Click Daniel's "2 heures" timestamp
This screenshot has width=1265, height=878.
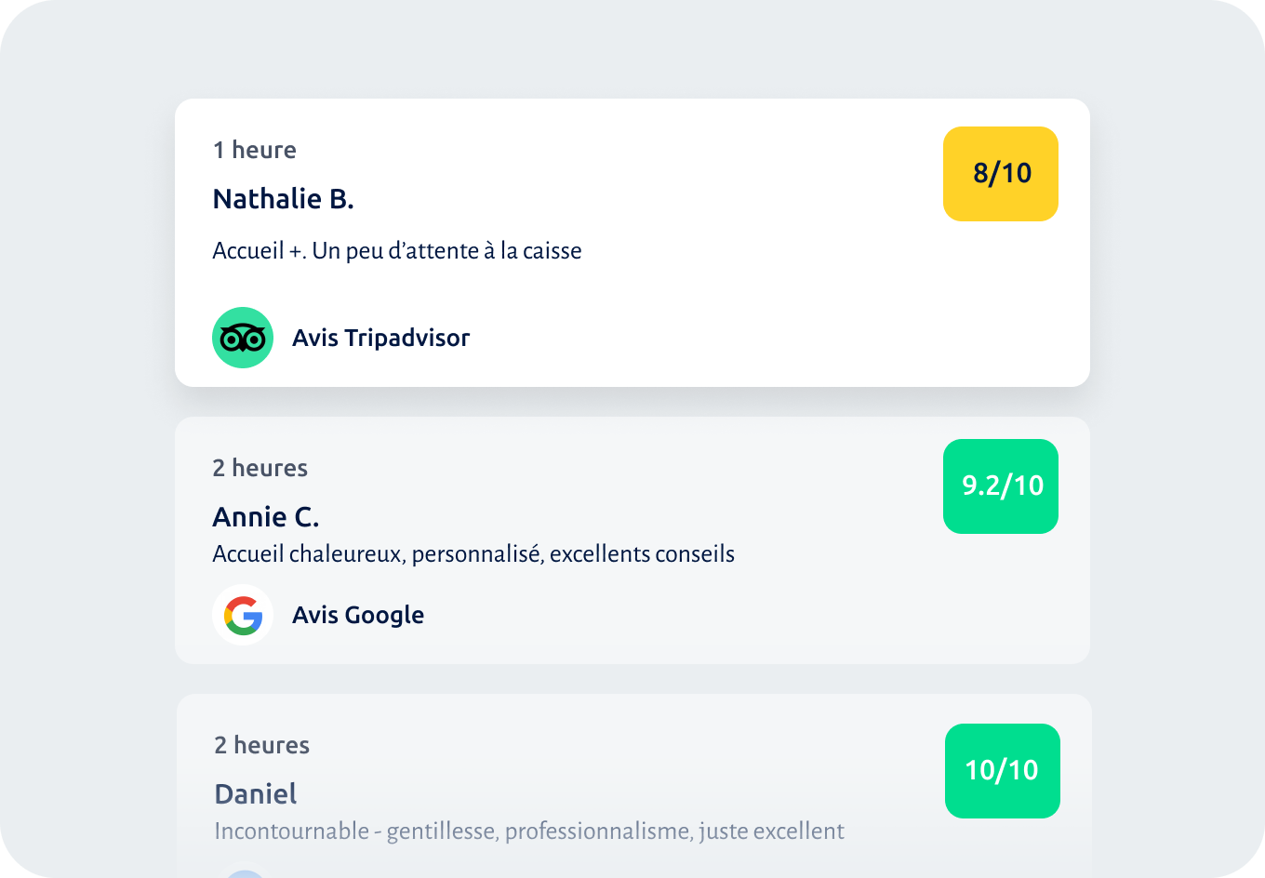pos(262,745)
